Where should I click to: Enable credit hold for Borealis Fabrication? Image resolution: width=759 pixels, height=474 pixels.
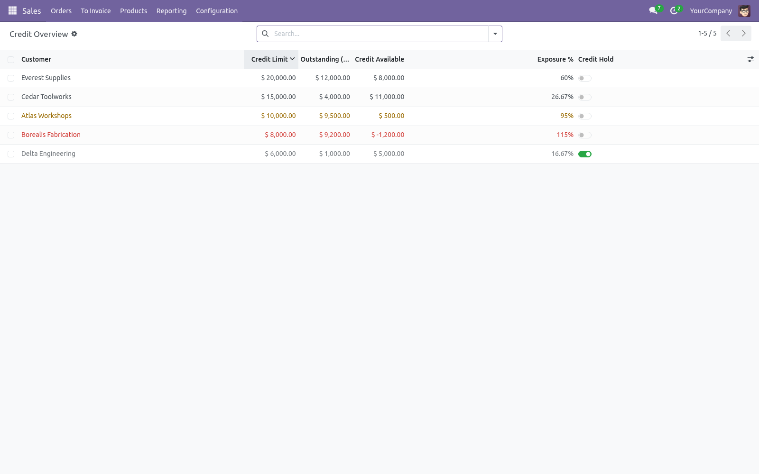point(585,135)
